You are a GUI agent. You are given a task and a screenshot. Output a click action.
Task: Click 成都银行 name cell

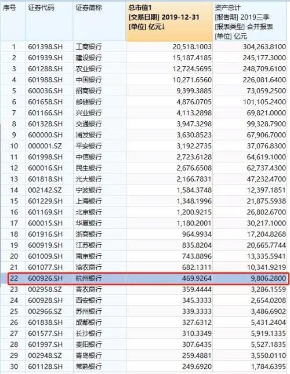click(99, 322)
